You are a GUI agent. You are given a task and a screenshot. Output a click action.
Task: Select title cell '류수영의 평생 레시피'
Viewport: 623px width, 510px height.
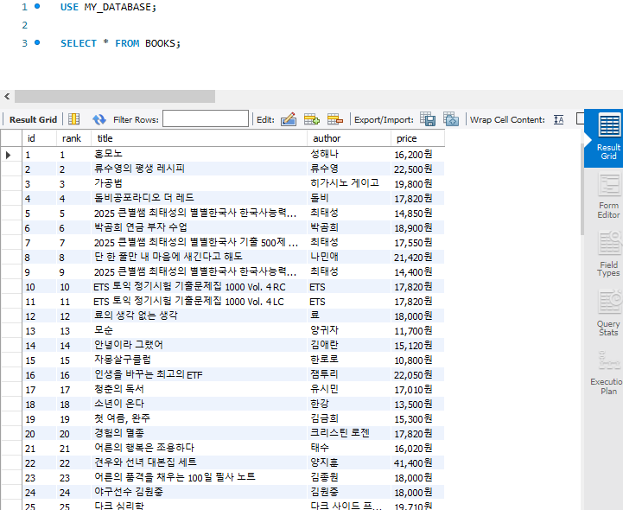point(199,169)
